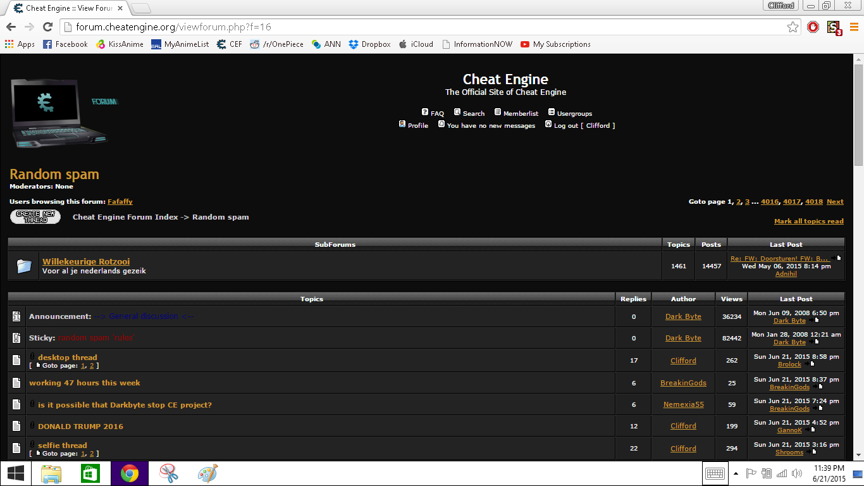Open File Explorer from the taskbar

coord(52,473)
